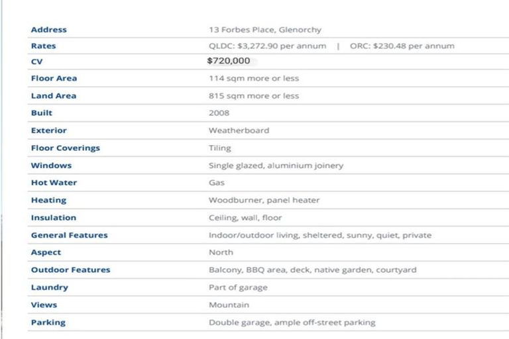Click the Floor Coverings label
Image resolution: width=509 pixels, height=339 pixels.
point(65,148)
